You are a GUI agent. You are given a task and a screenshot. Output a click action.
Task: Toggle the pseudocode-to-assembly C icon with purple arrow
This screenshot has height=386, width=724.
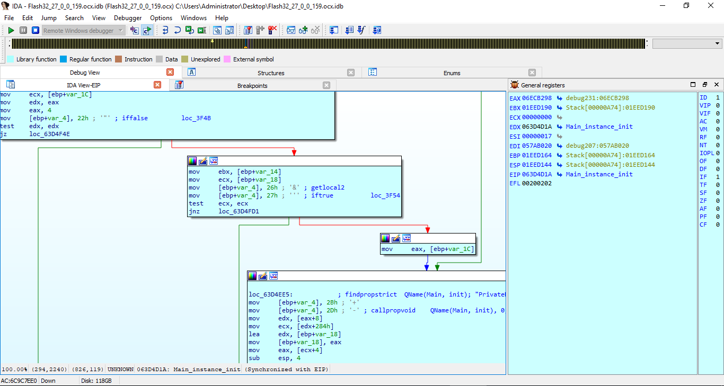point(135,30)
